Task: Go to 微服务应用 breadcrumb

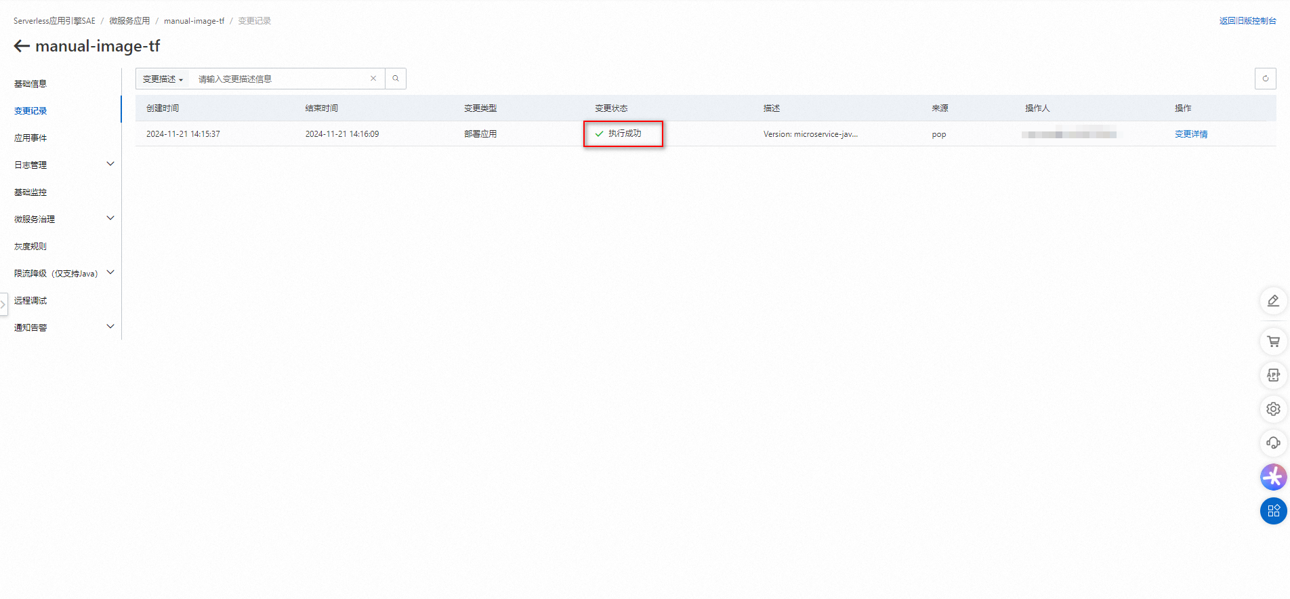Action: tap(129, 21)
